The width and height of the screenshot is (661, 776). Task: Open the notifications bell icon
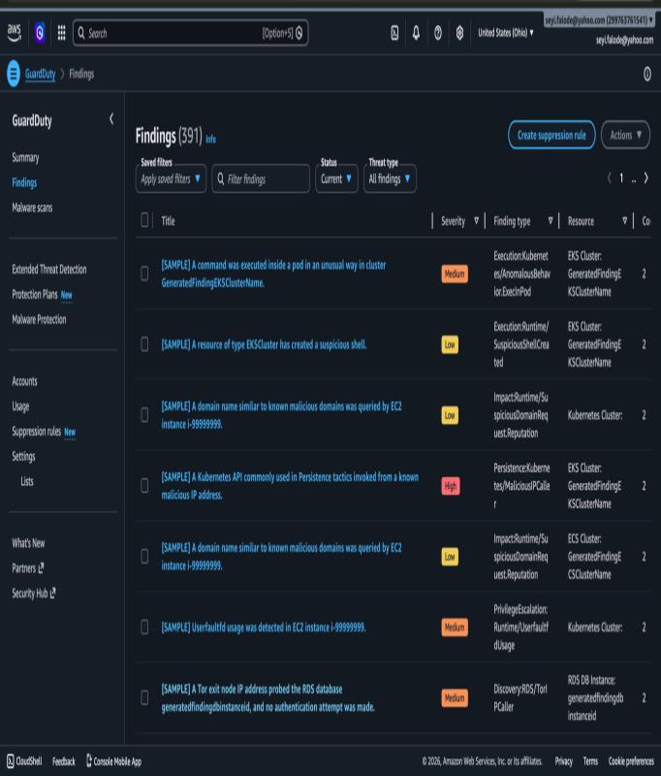tap(417, 33)
